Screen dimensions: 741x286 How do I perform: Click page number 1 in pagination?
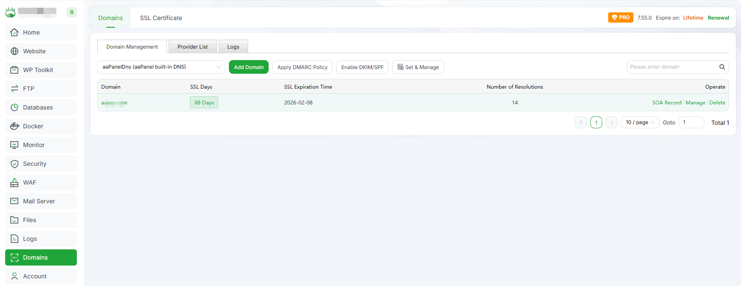click(596, 122)
